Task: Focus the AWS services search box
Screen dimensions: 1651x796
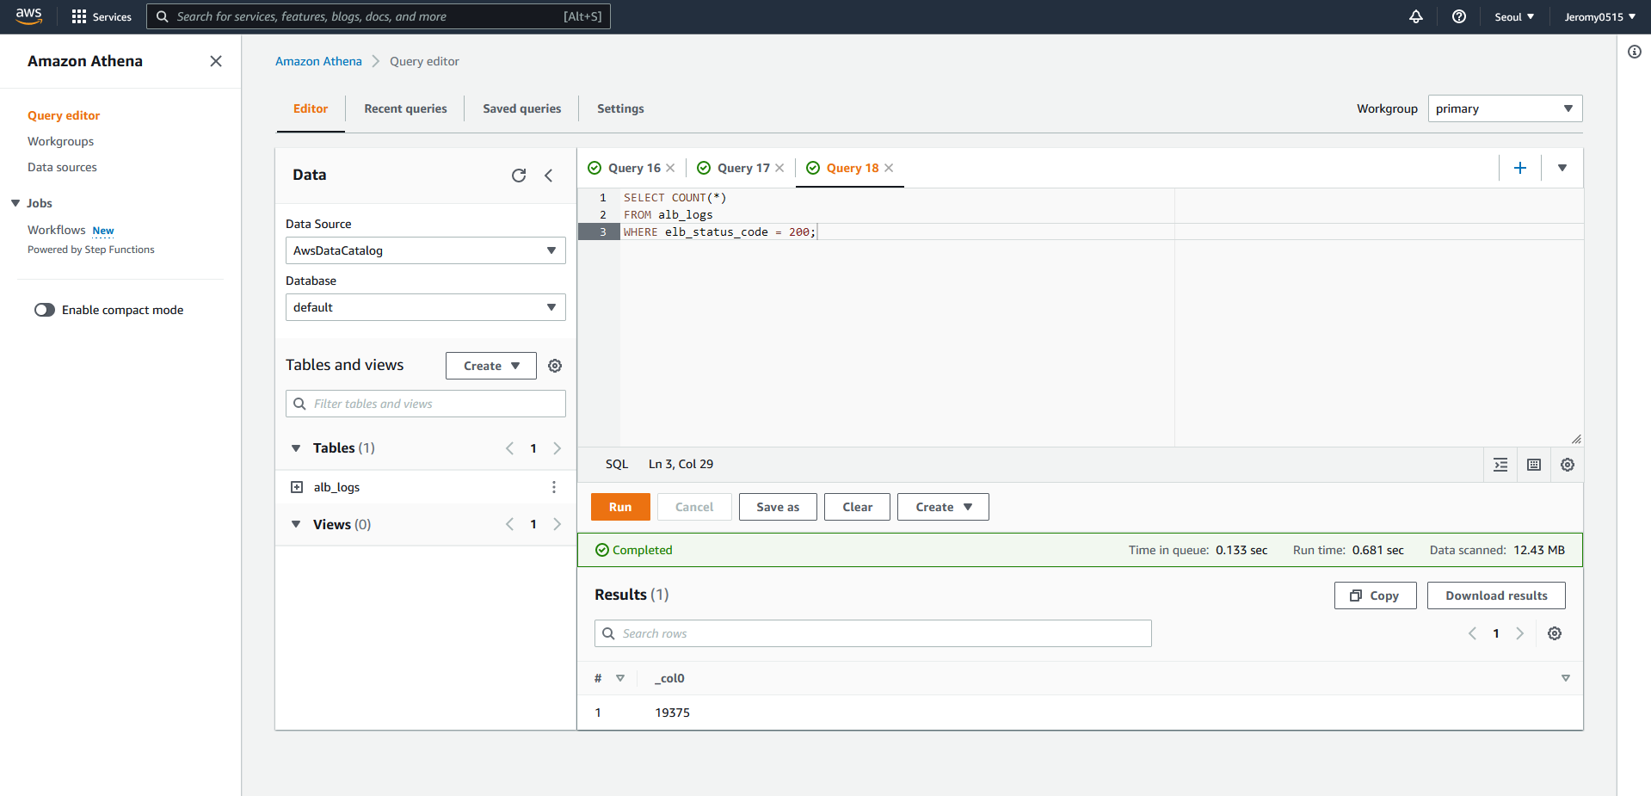Action: [x=379, y=16]
